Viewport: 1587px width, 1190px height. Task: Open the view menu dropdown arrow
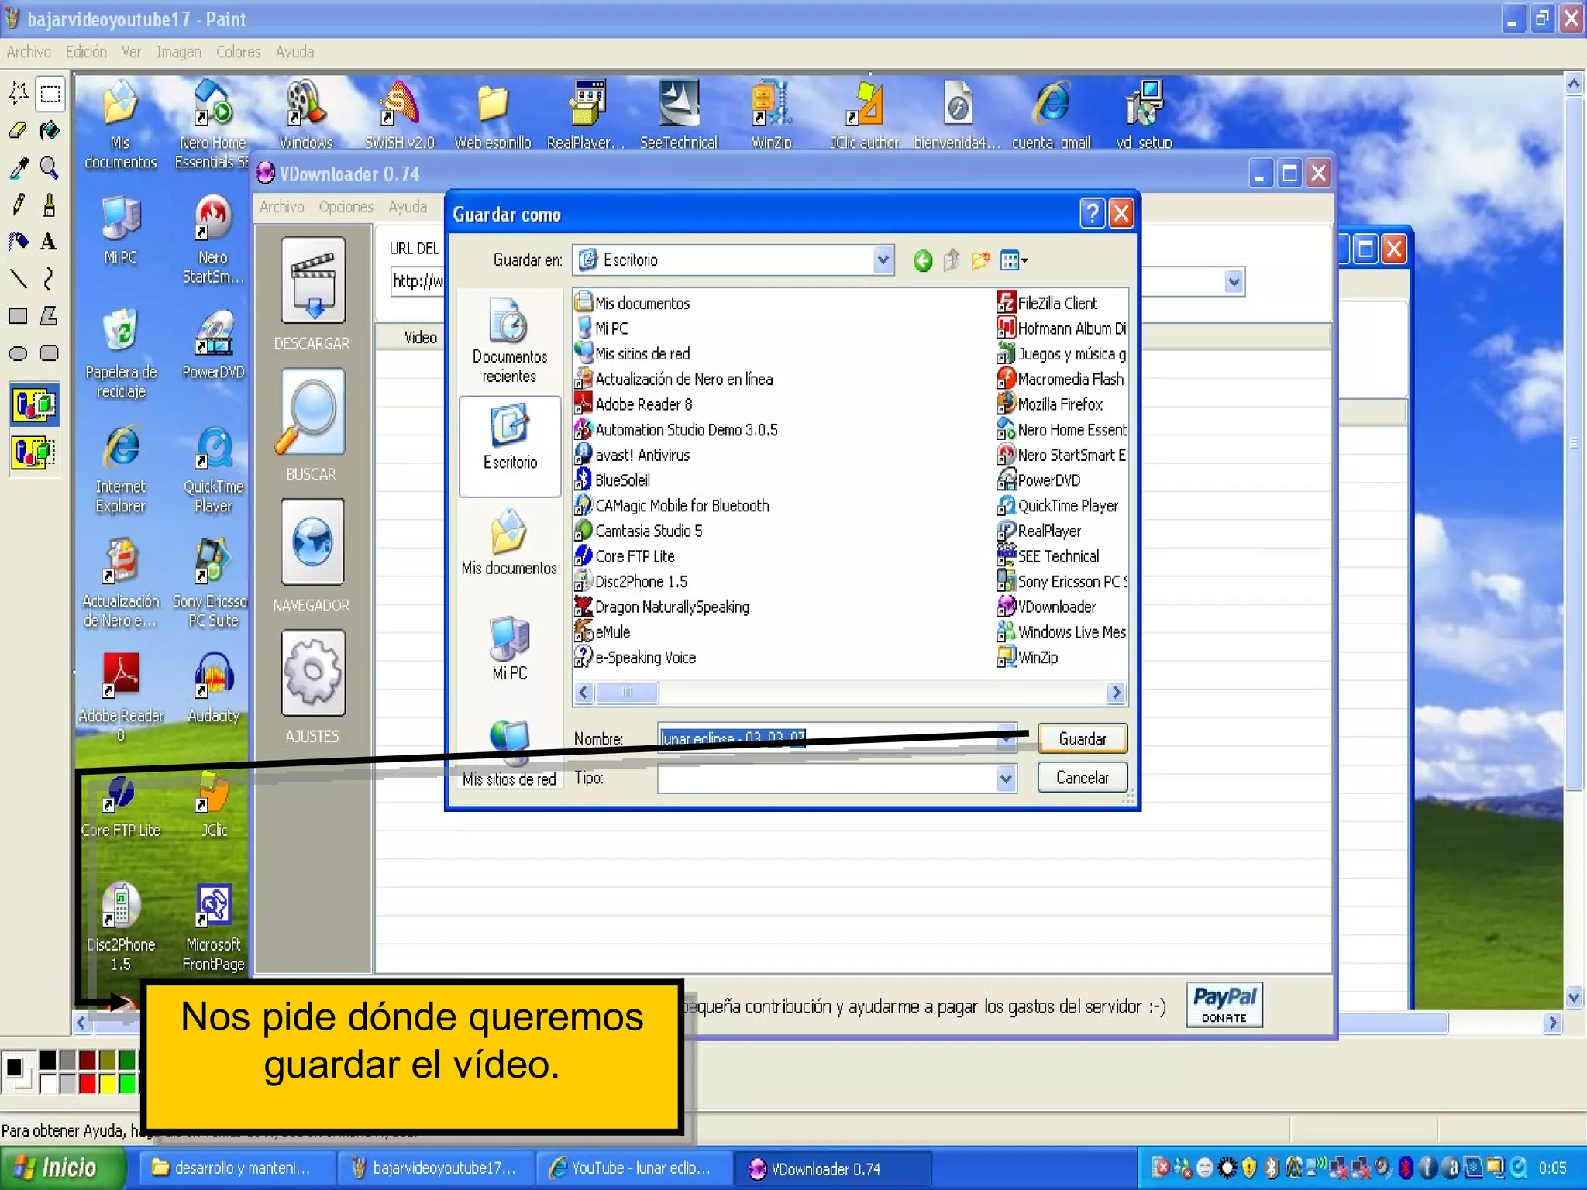click(x=1024, y=261)
